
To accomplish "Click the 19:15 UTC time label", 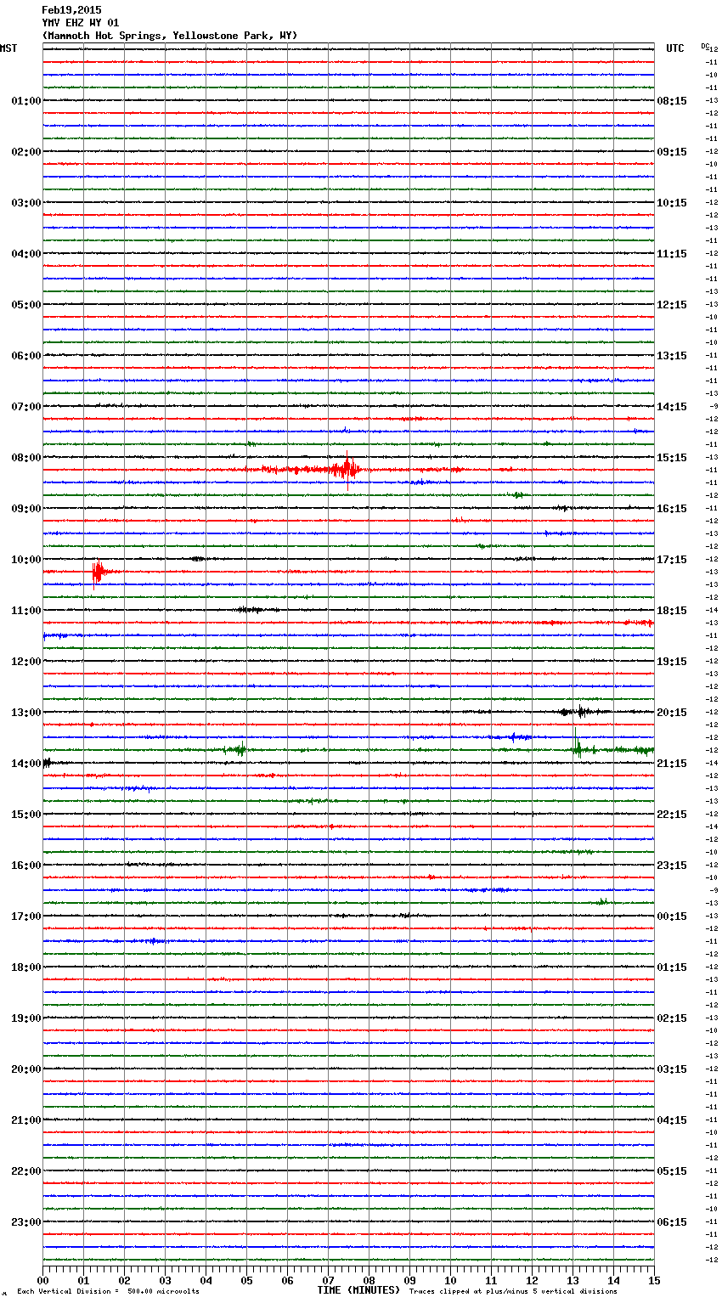I will coord(672,662).
